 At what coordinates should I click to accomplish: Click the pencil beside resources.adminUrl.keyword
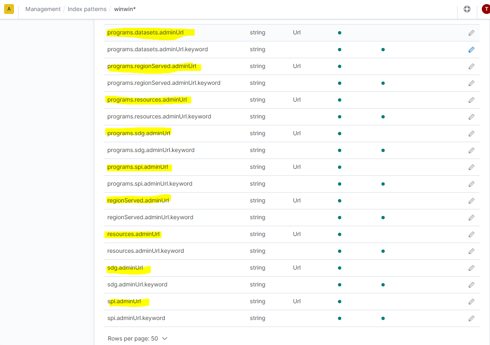click(471, 251)
